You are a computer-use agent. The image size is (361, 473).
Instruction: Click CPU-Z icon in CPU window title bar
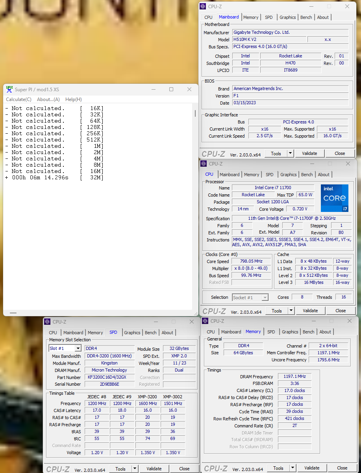point(204,164)
